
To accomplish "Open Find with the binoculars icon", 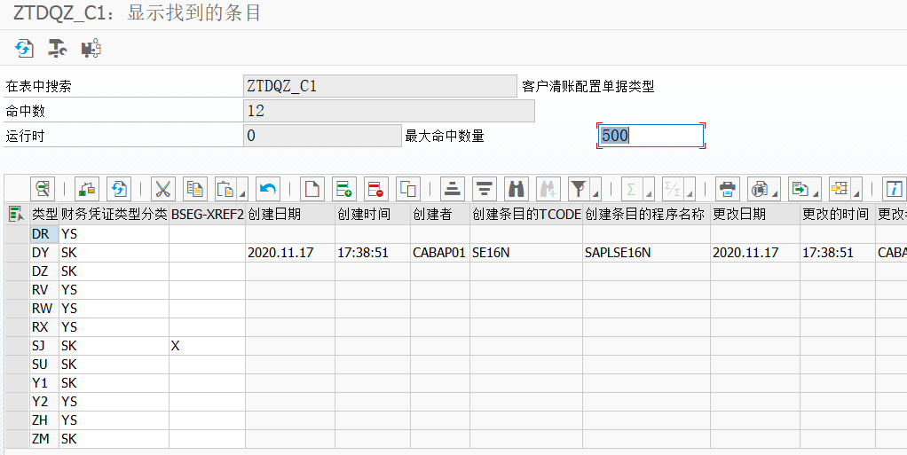I will point(516,189).
